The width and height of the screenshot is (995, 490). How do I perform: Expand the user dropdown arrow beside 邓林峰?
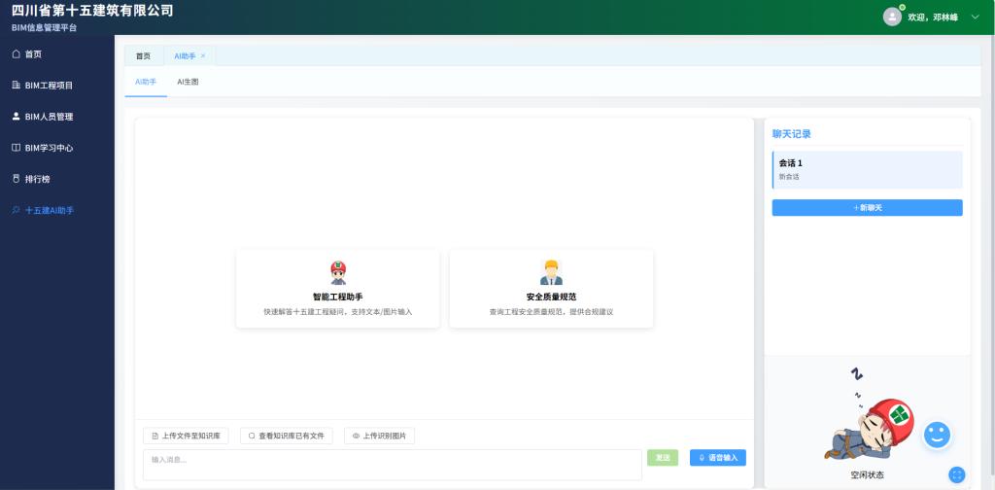975,17
